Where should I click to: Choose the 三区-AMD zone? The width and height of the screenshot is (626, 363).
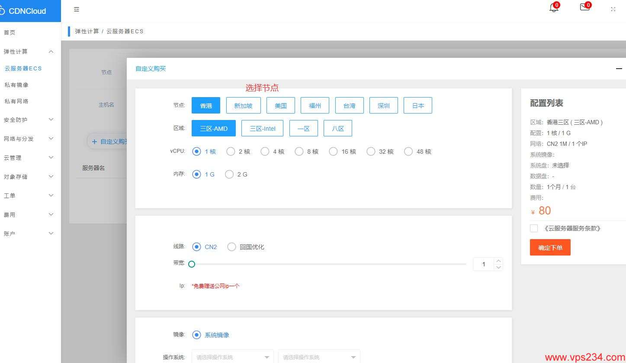pos(214,128)
